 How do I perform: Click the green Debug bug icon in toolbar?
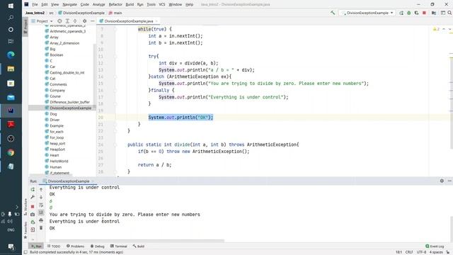pos(409,13)
